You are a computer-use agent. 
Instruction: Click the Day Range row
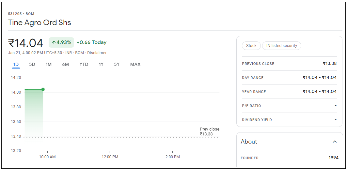(289, 78)
